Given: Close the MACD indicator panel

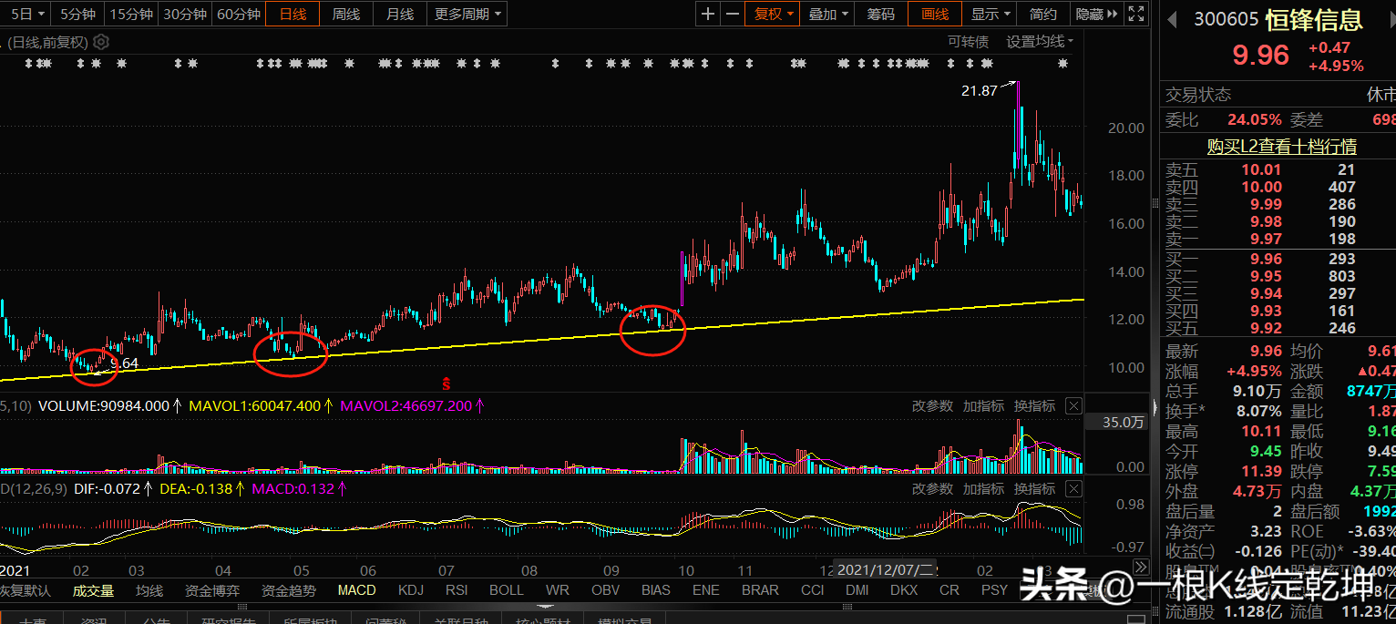Looking at the screenshot, I should pos(1073,489).
